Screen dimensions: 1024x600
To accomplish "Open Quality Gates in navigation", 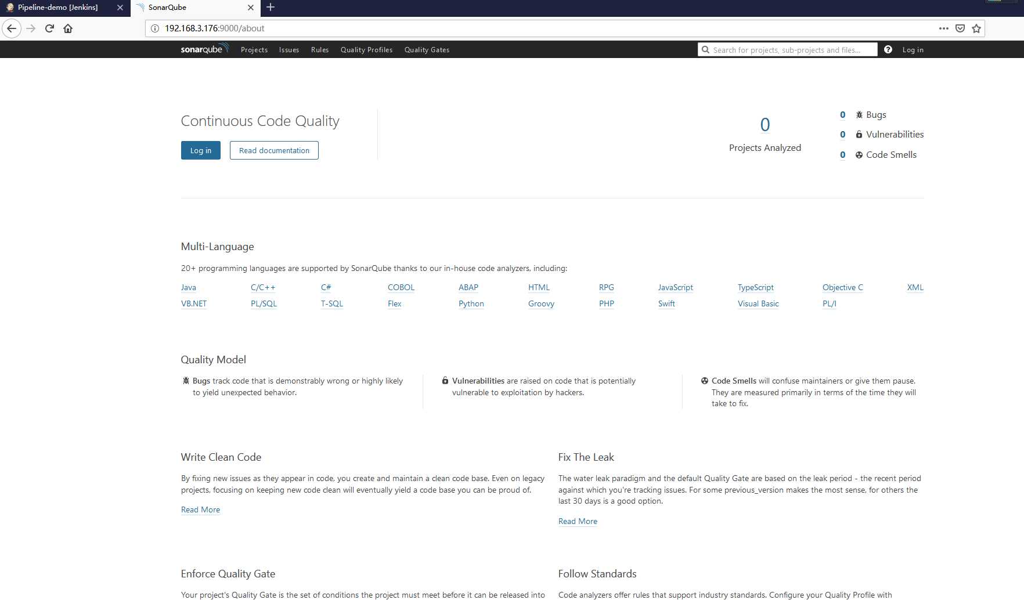I will tap(427, 50).
